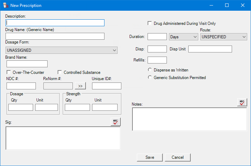Click the spell check icon above Notes

pyautogui.click(x=242, y=102)
